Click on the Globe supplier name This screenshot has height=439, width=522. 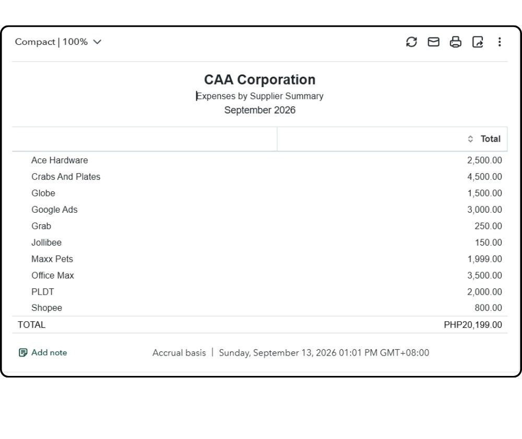coord(43,193)
